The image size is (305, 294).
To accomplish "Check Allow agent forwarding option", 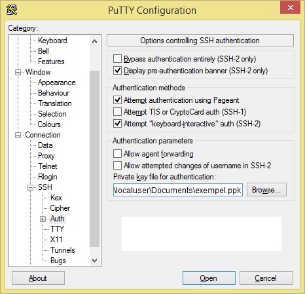I will click(117, 154).
